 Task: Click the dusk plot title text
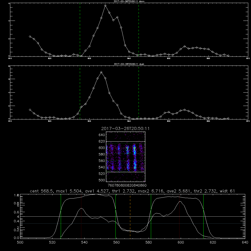tap(129, 64)
